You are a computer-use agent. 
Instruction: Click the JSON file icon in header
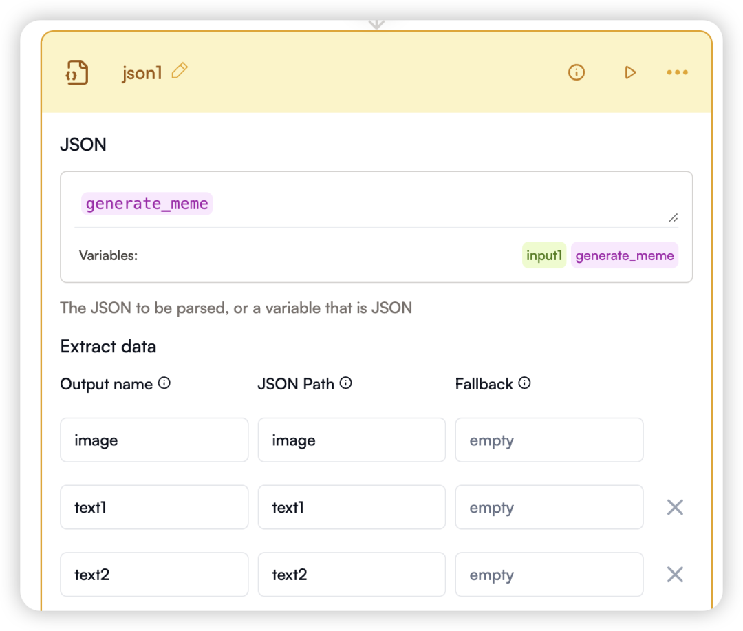coord(77,72)
